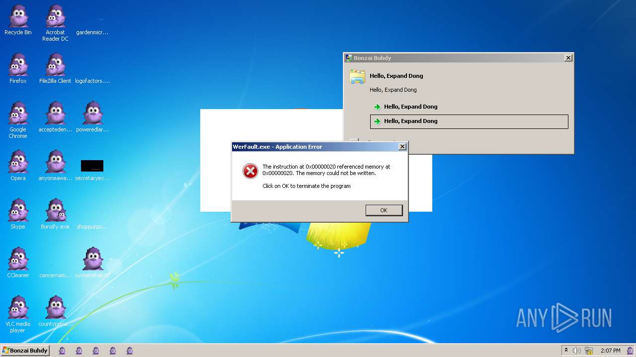Viewport: 636px width, 357px height.
Task: Click the shoppurpo... desktop label
Action: 92,227
